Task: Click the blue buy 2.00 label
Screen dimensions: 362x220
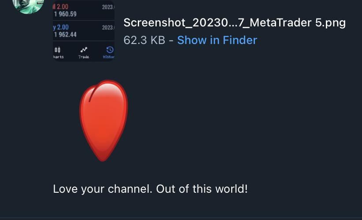Action: pyautogui.click(x=61, y=27)
